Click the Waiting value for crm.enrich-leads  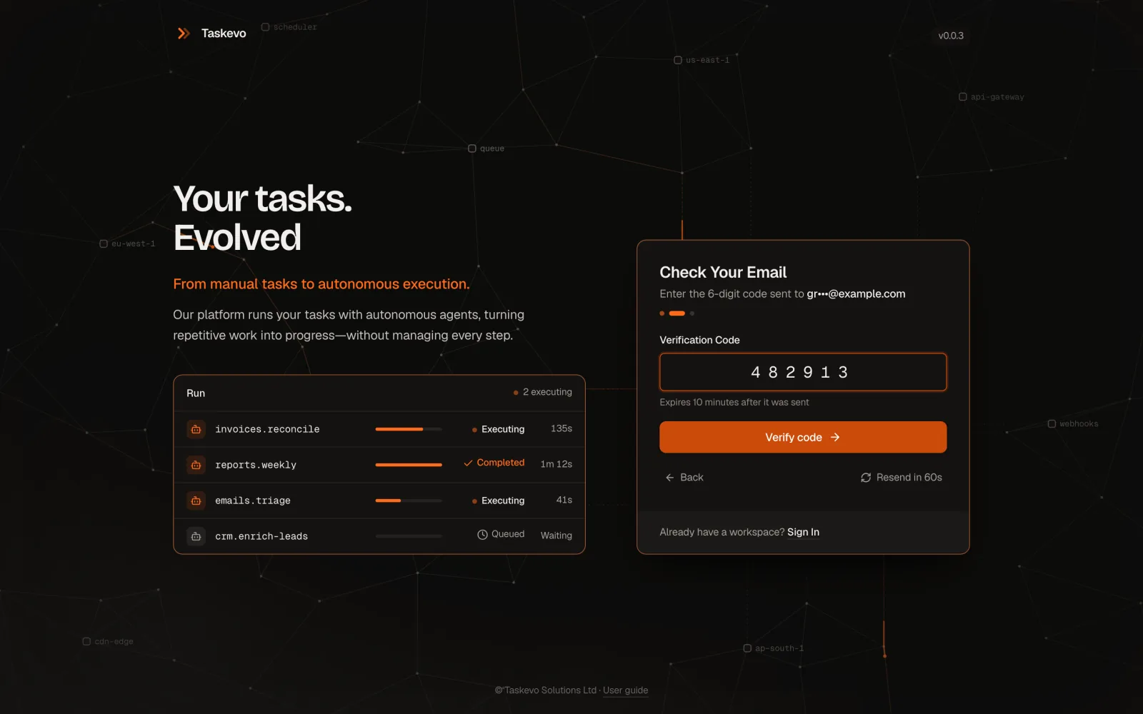[556, 535]
